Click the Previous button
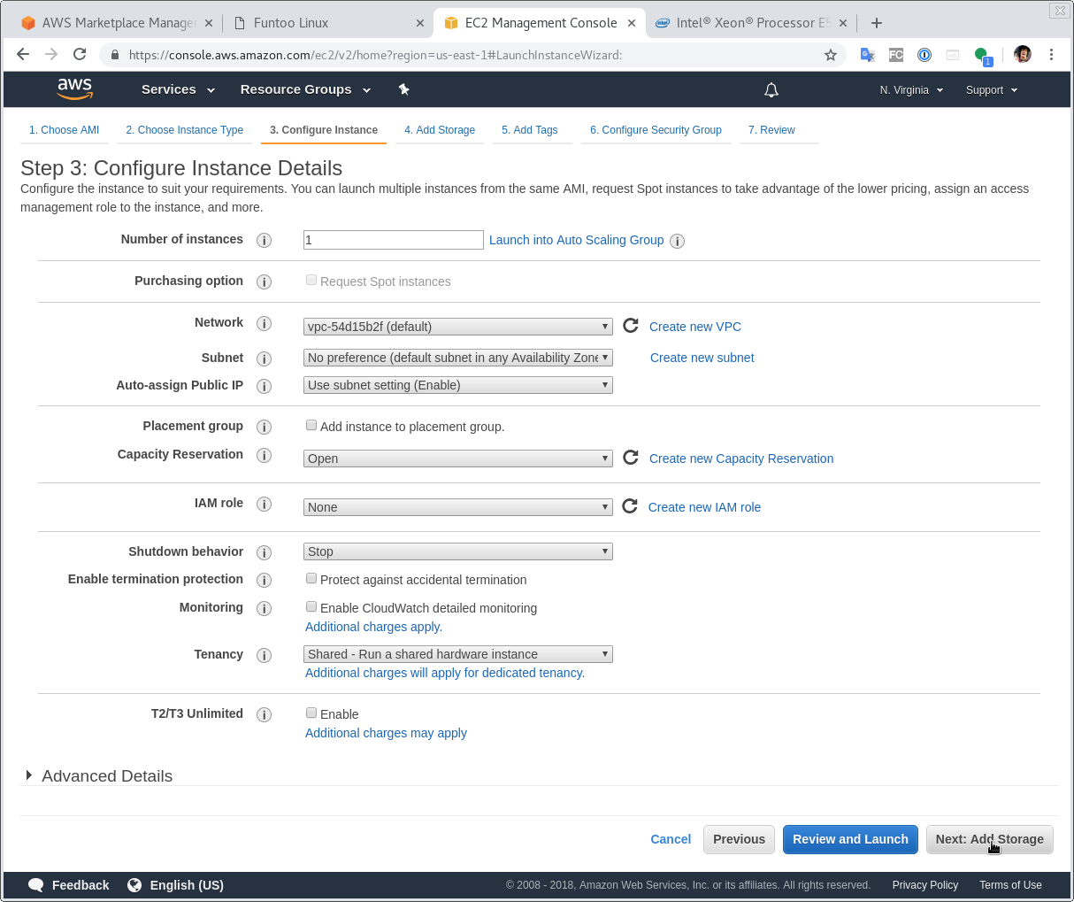The width and height of the screenshot is (1074, 902). coord(739,839)
